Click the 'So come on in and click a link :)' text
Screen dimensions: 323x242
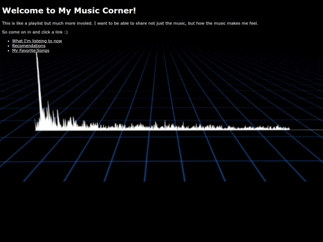tap(35, 32)
